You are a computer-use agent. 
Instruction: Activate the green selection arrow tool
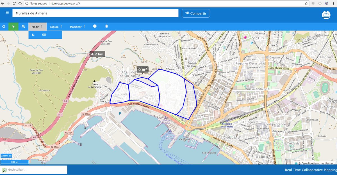pyautogui.click(x=13, y=27)
